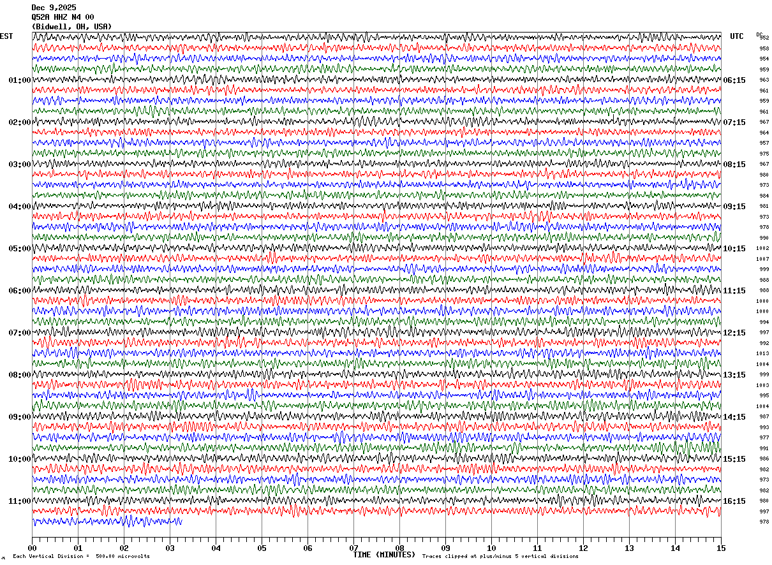Click the 15:15 UTC time label

734,459
